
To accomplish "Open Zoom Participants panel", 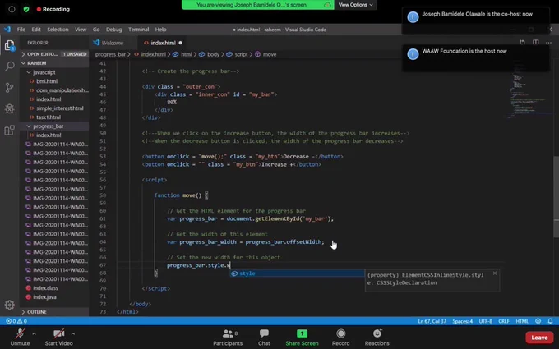I will [228, 338].
